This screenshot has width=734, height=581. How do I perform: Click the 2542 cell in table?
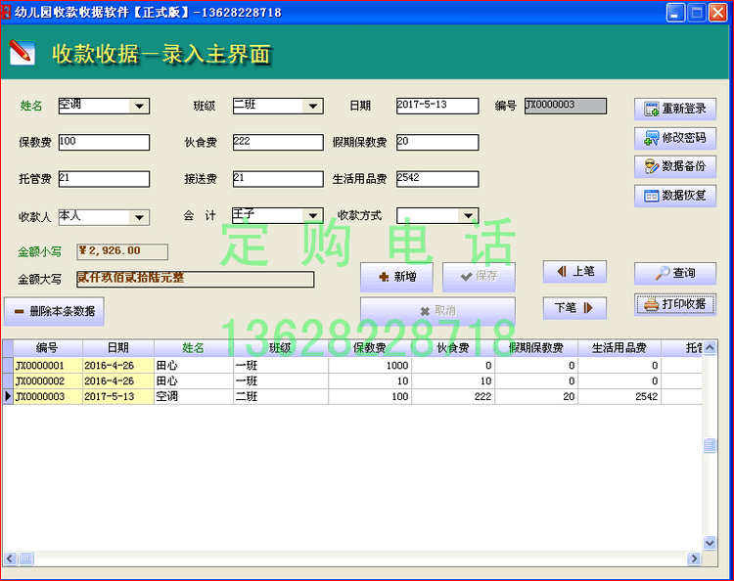point(619,397)
